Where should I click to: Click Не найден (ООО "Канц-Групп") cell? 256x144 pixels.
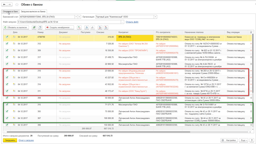[x=135, y=92]
